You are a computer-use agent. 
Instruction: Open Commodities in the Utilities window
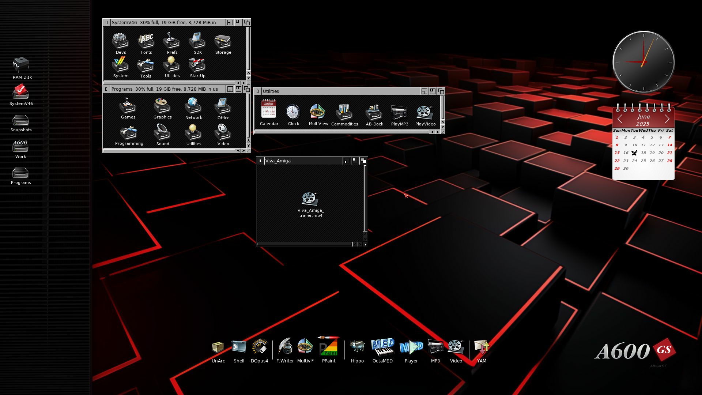[x=344, y=113]
